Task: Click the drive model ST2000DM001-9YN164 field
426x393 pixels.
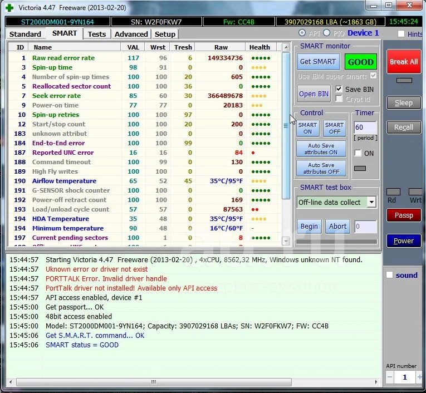Action: point(57,22)
